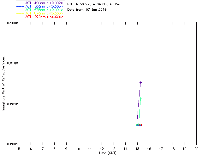Click the y-axis label 0.1000
Viewport: 202px width, 161px height.
point(13,23)
